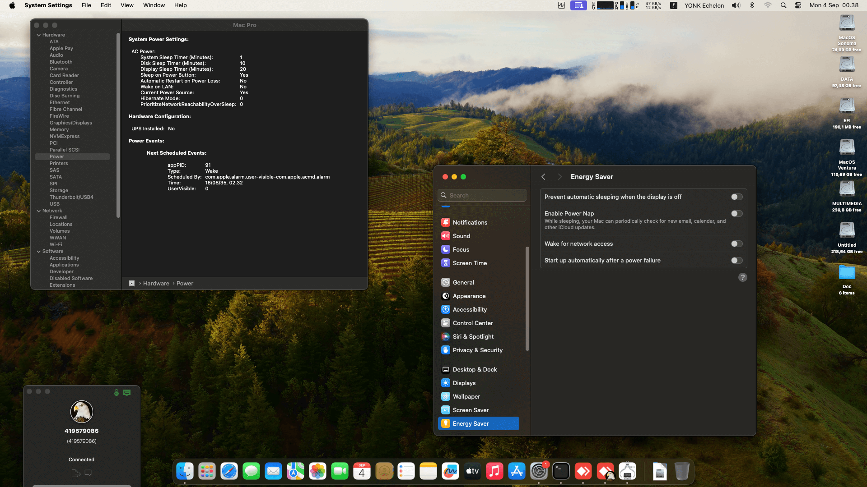Collapse the Software section in sidebar
This screenshot has height=487, width=867.
(39, 251)
